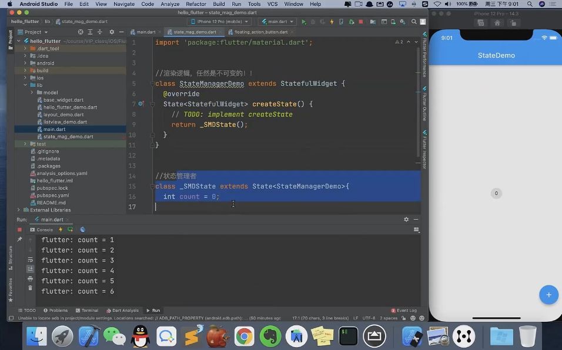Hide the Project panel with the minus icon
Image resolution: width=562 pixels, height=350 pixels.
(122, 32)
